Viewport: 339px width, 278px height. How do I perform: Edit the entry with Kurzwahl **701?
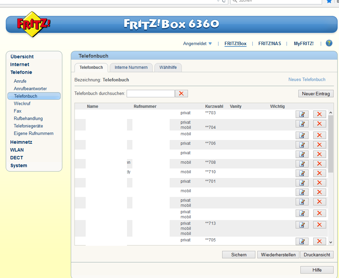click(302, 183)
